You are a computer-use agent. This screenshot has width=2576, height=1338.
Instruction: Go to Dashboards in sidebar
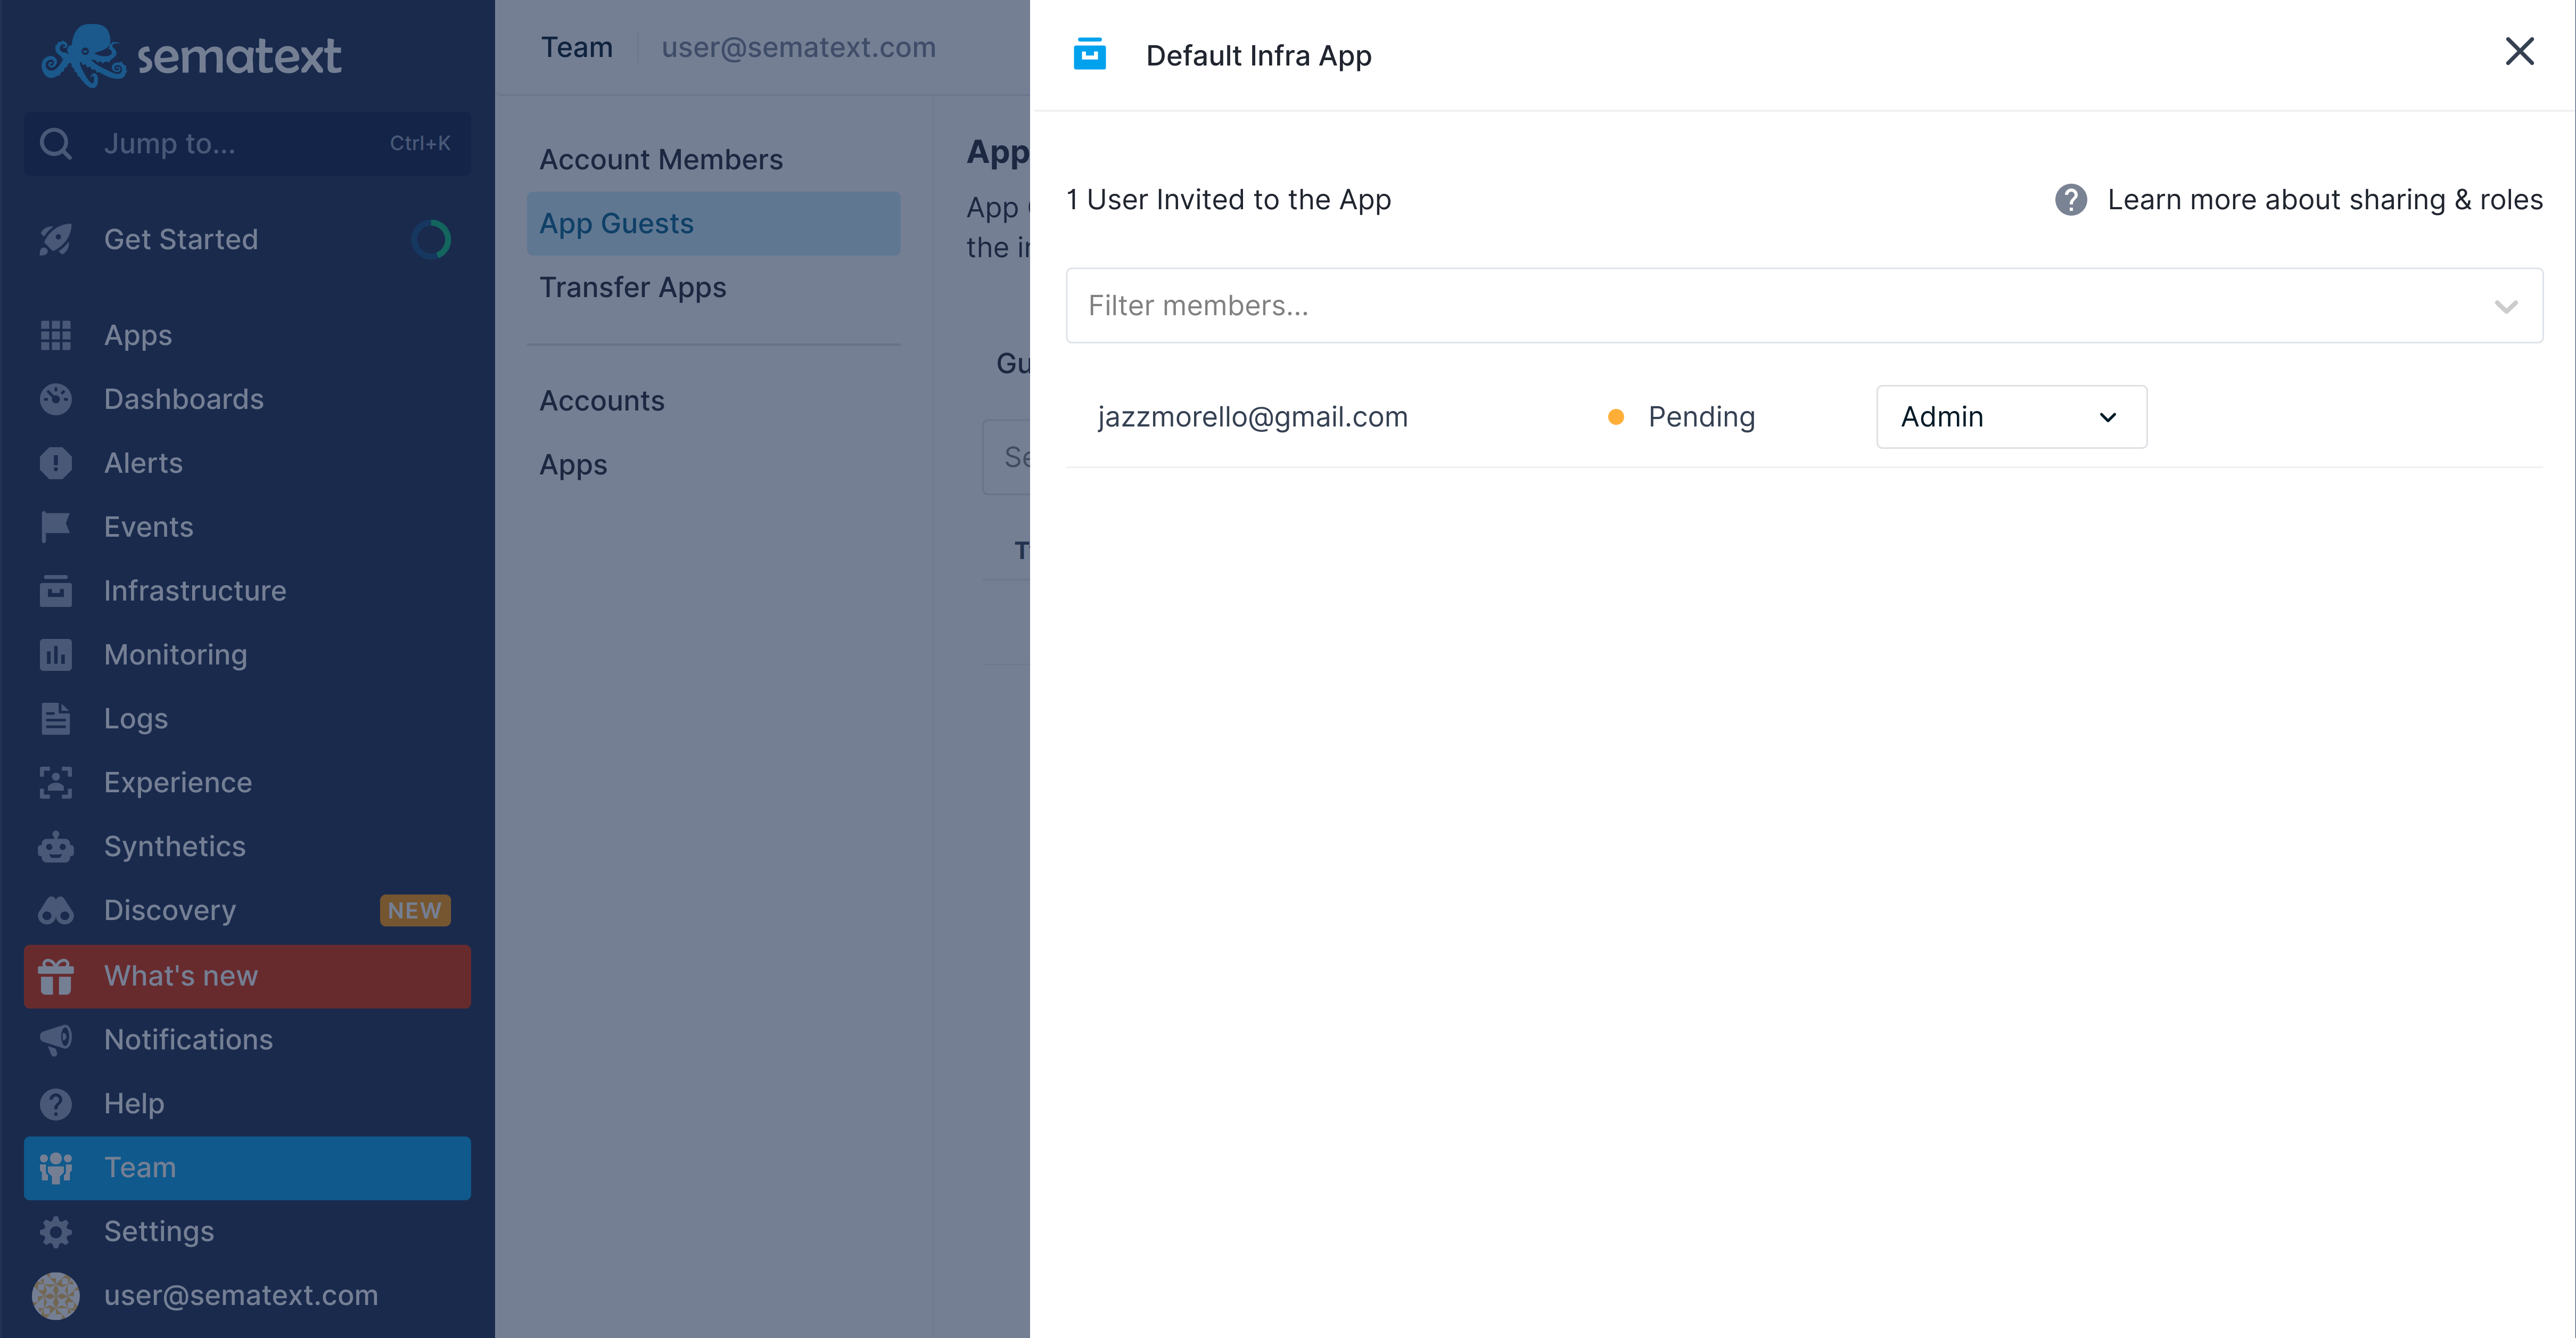[x=183, y=399]
